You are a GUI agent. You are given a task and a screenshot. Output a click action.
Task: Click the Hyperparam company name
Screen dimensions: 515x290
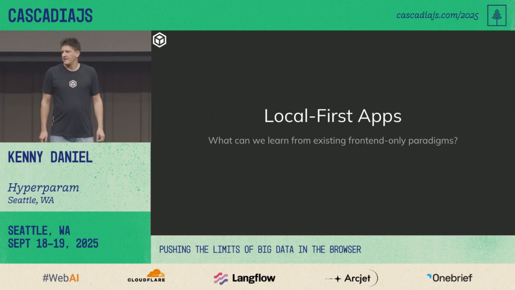click(43, 187)
